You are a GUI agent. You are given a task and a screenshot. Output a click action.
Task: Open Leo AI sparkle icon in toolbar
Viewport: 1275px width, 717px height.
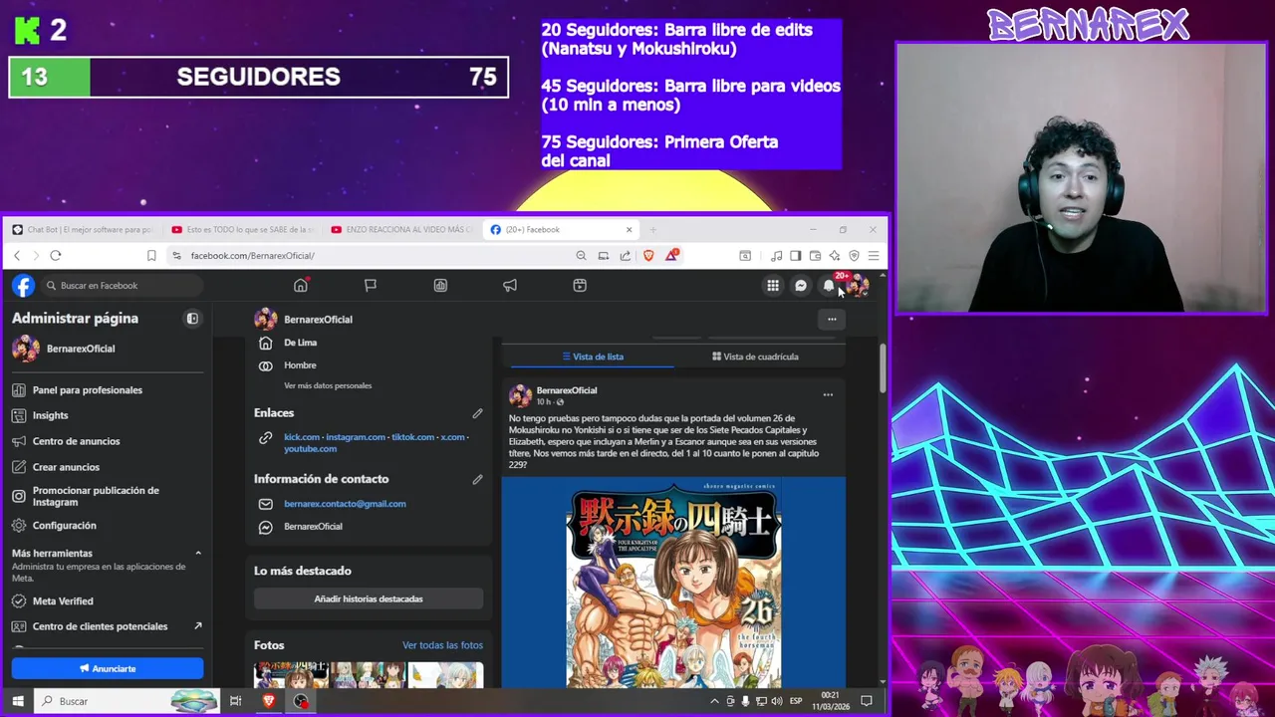coord(835,256)
